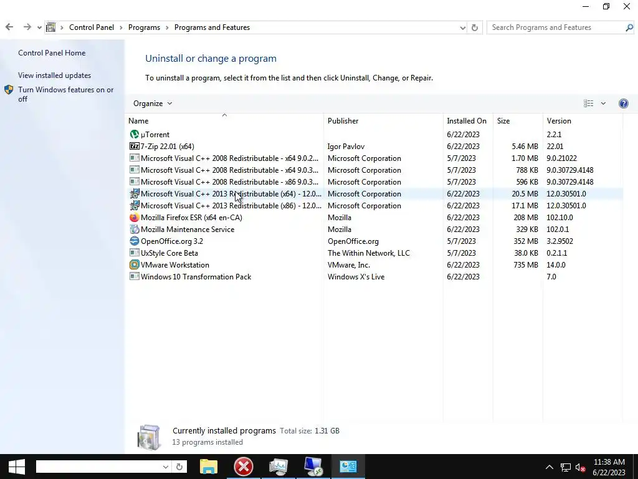Click the search magnifier icon

[x=629, y=27]
